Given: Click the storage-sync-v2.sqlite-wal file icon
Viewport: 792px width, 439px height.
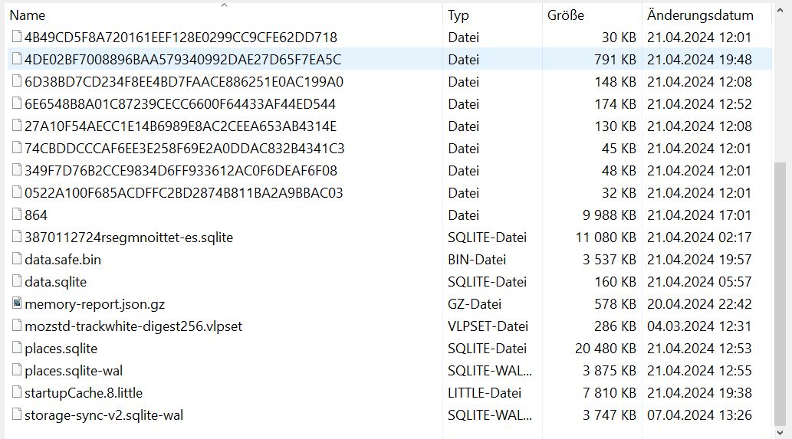Looking at the screenshot, I should click(x=17, y=414).
